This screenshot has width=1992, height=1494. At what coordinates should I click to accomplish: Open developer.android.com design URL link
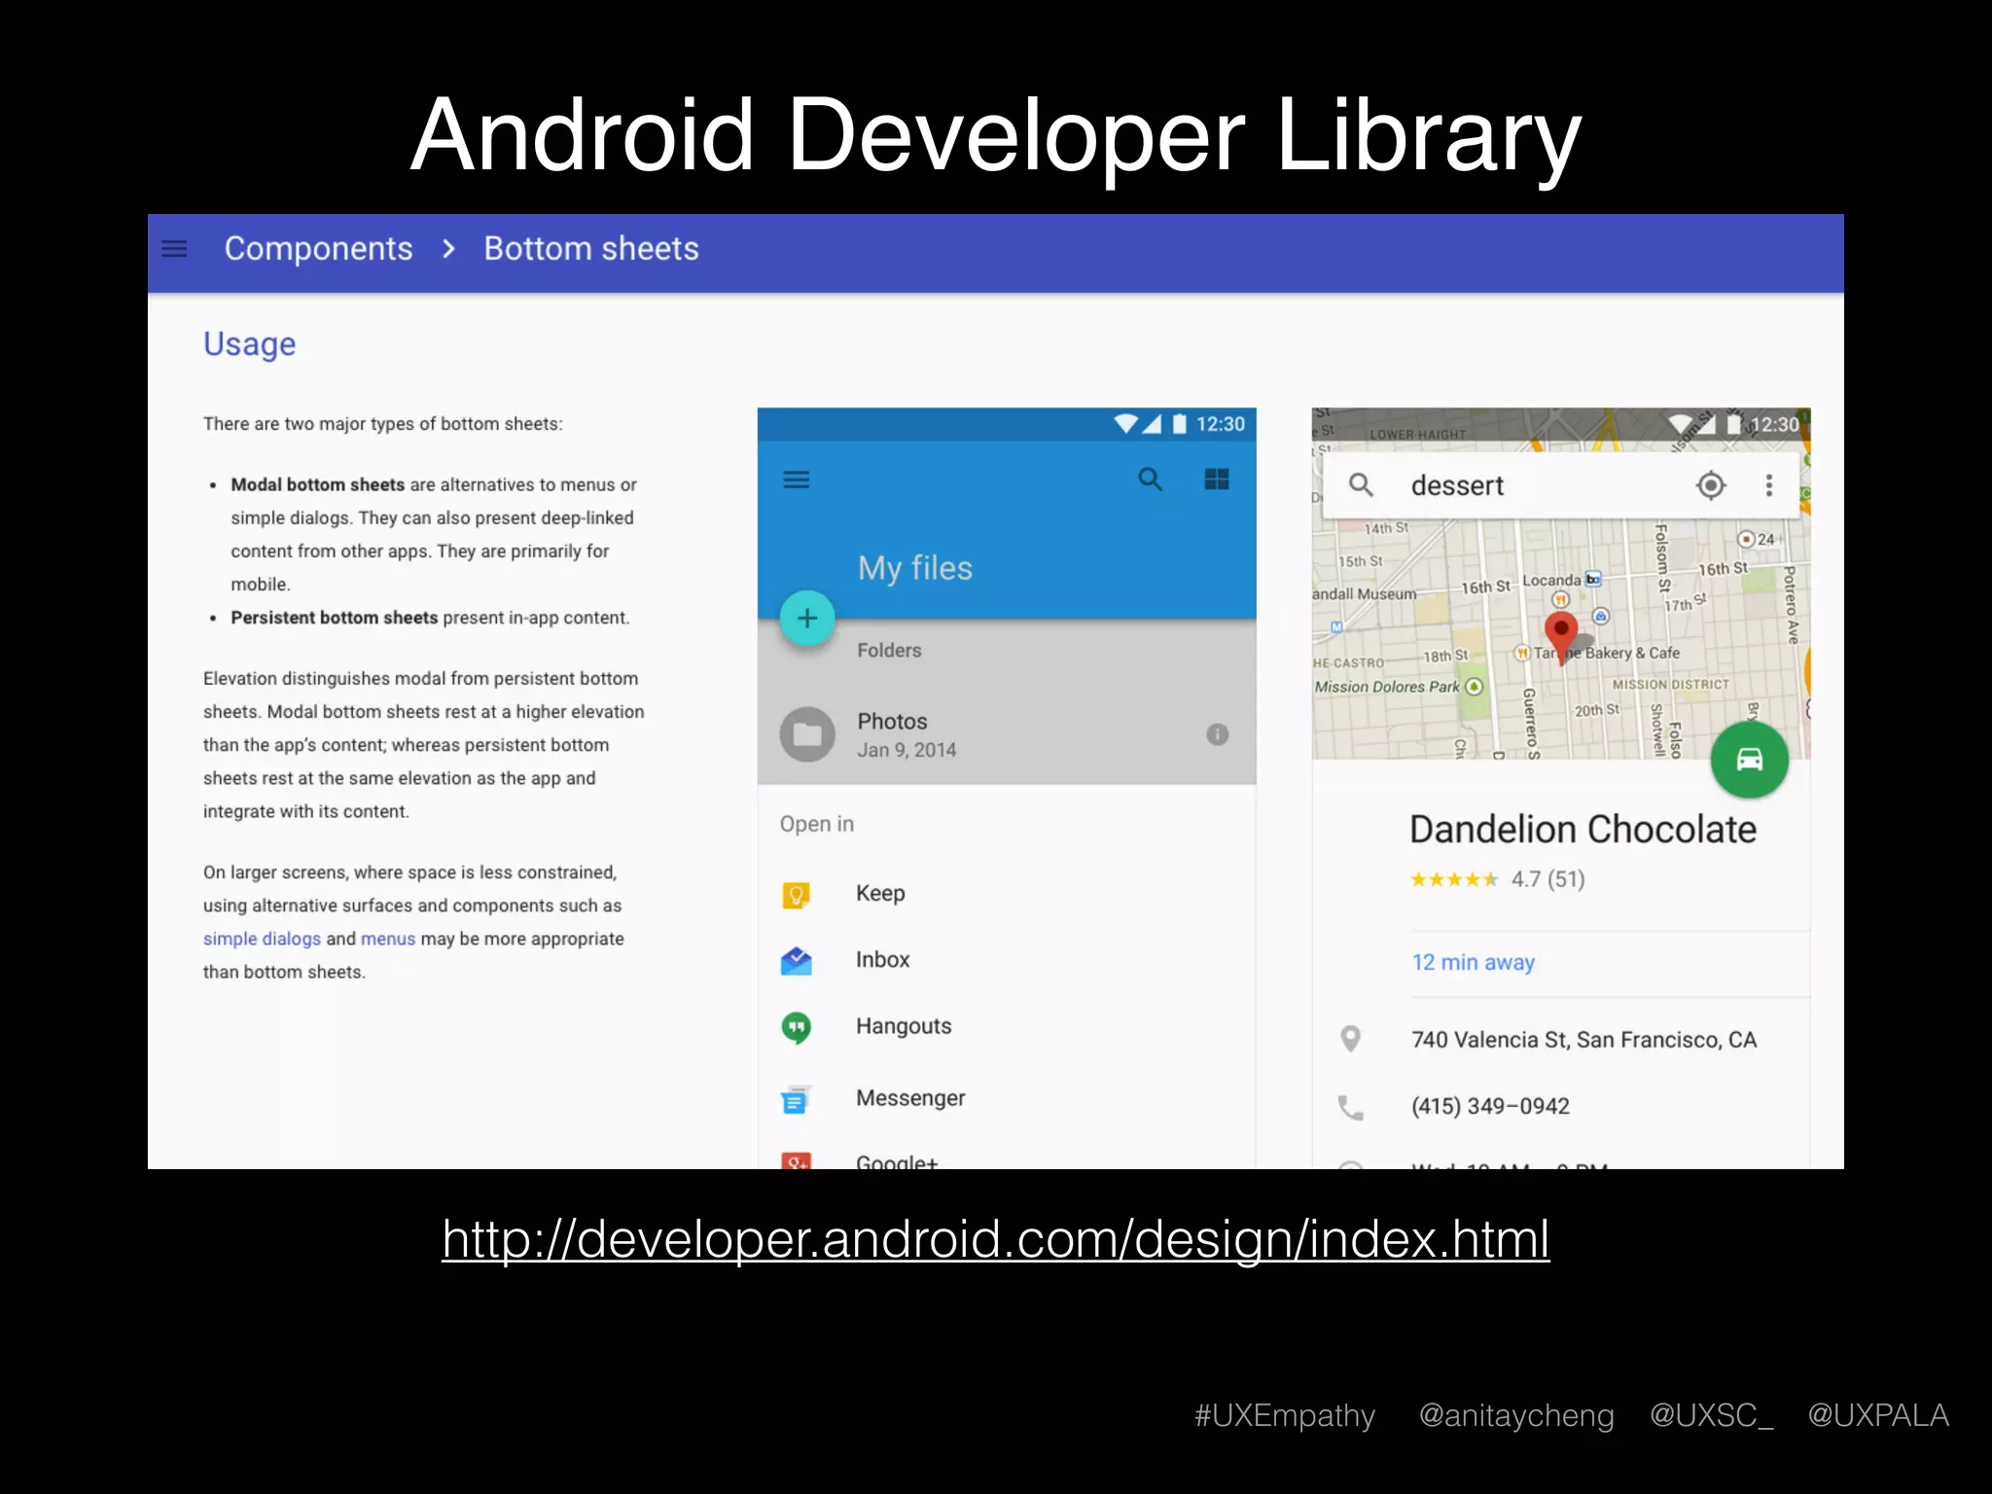pos(995,1239)
